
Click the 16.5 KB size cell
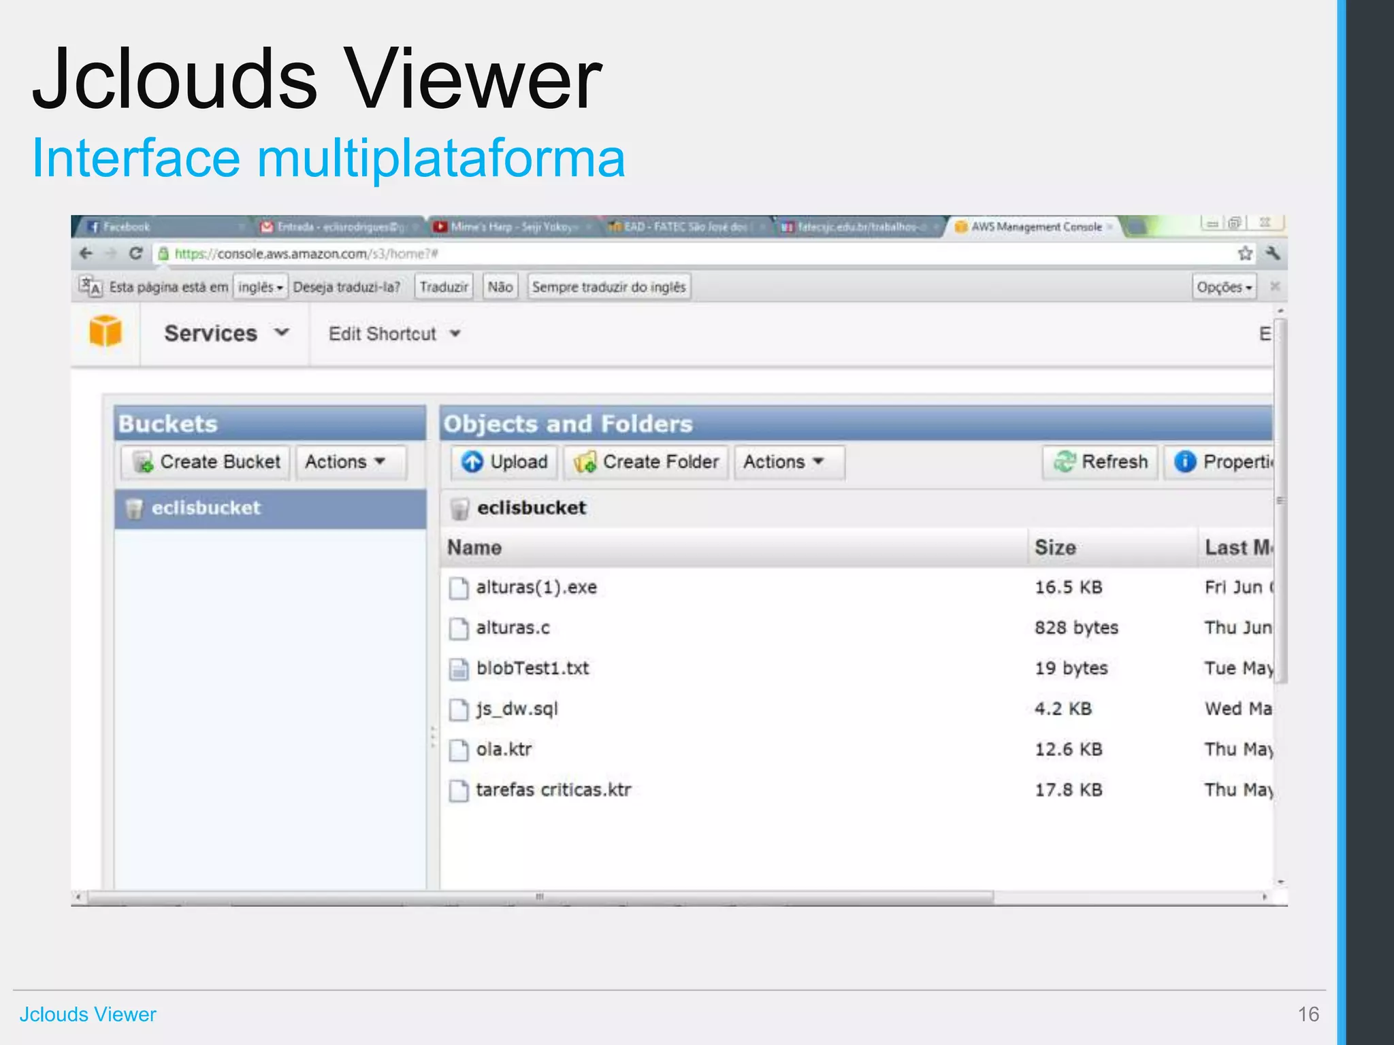click(1068, 588)
